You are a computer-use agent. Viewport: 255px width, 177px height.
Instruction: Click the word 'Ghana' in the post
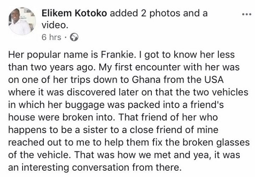[x=146, y=80]
